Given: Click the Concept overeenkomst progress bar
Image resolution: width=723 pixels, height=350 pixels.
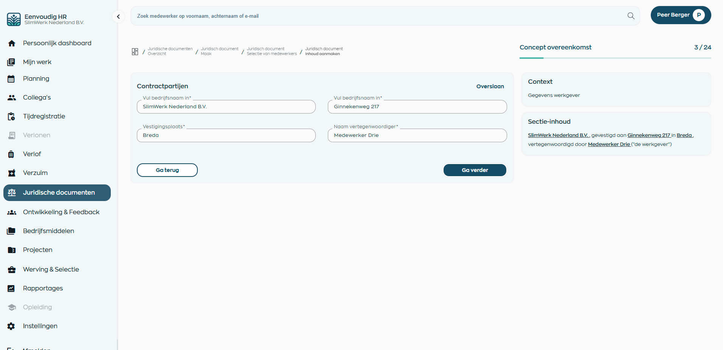Looking at the screenshot, I should [615, 58].
